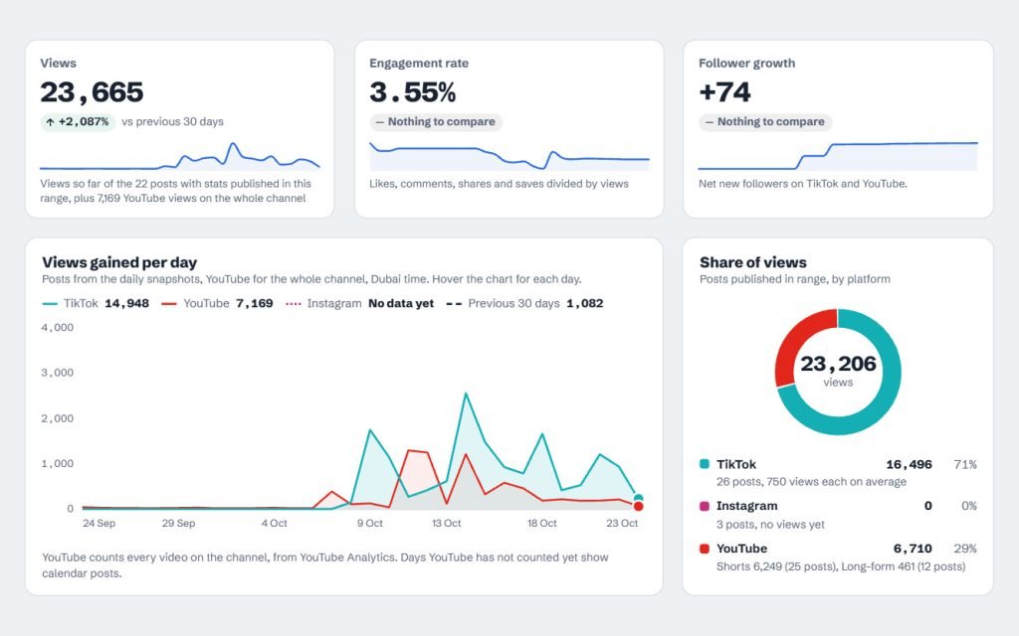
Task: Click the TikTok 71% share value
Action: coord(965,465)
